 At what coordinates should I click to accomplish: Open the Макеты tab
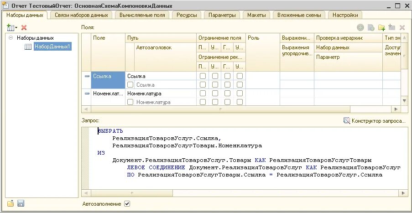click(x=256, y=15)
